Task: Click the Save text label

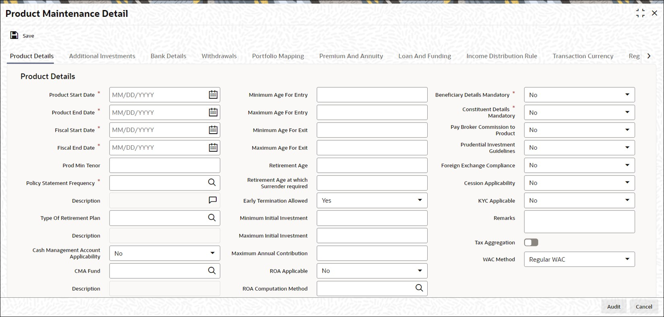Action: tap(28, 36)
